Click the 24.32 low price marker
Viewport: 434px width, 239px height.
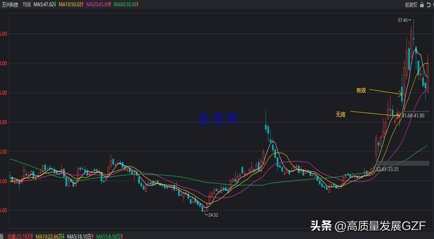click(x=211, y=215)
